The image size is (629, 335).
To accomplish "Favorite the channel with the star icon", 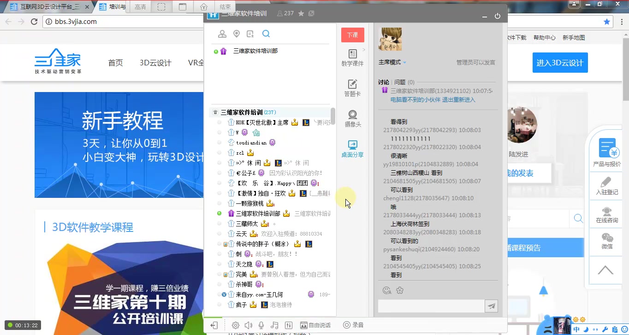I will click(x=301, y=14).
